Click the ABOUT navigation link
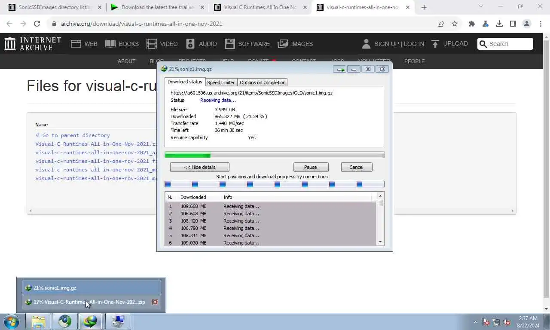The image size is (550, 330). [x=126, y=61]
